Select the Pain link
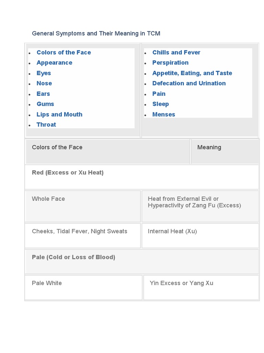 coord(159,94)
